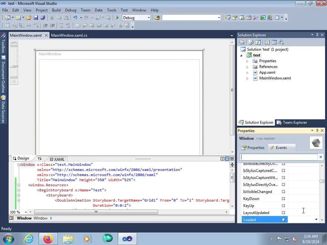This screenshot has height=245, width=327.
Task: Click the swap panes arrows icon
Action: 40,159
